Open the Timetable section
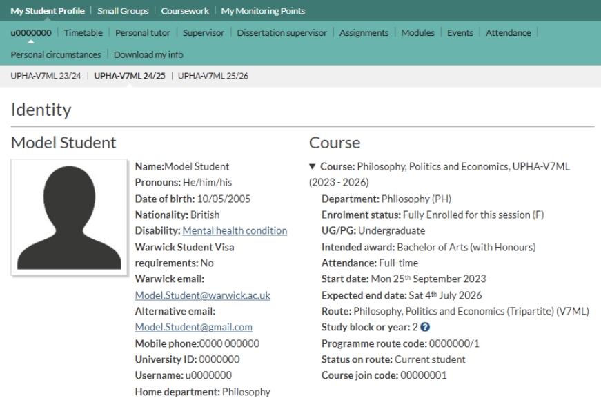 [83, 32]
